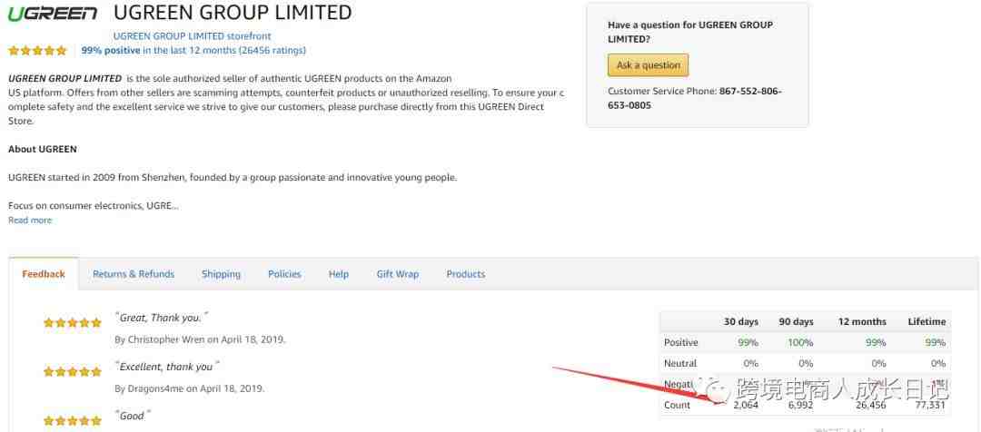Viewport: 981px width, 432px height.
Task: Switch to the Gift Wrap tab
Action: pyautogui.click(x=397, y=274)
